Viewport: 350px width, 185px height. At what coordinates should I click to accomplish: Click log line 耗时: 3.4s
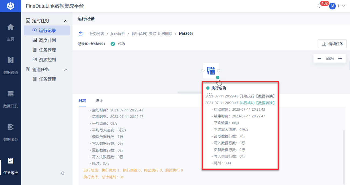pos(99,163)
